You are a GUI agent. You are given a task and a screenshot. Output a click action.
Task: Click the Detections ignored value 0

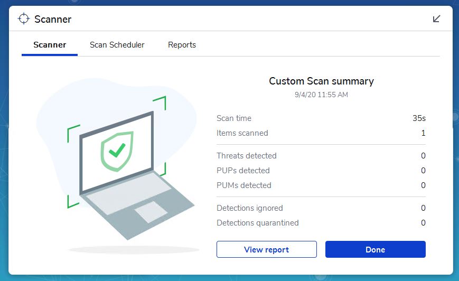pos(423,208)
